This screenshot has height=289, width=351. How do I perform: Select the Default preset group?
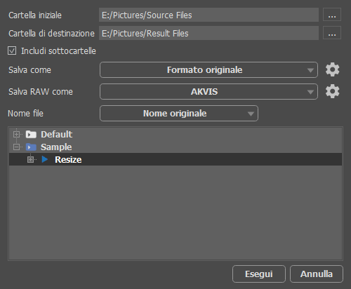pyautogui.click(x=57, y=135)
